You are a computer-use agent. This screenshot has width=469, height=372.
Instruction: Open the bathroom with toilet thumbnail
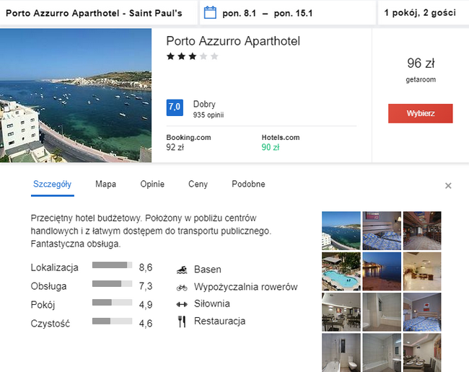point(341,353)
